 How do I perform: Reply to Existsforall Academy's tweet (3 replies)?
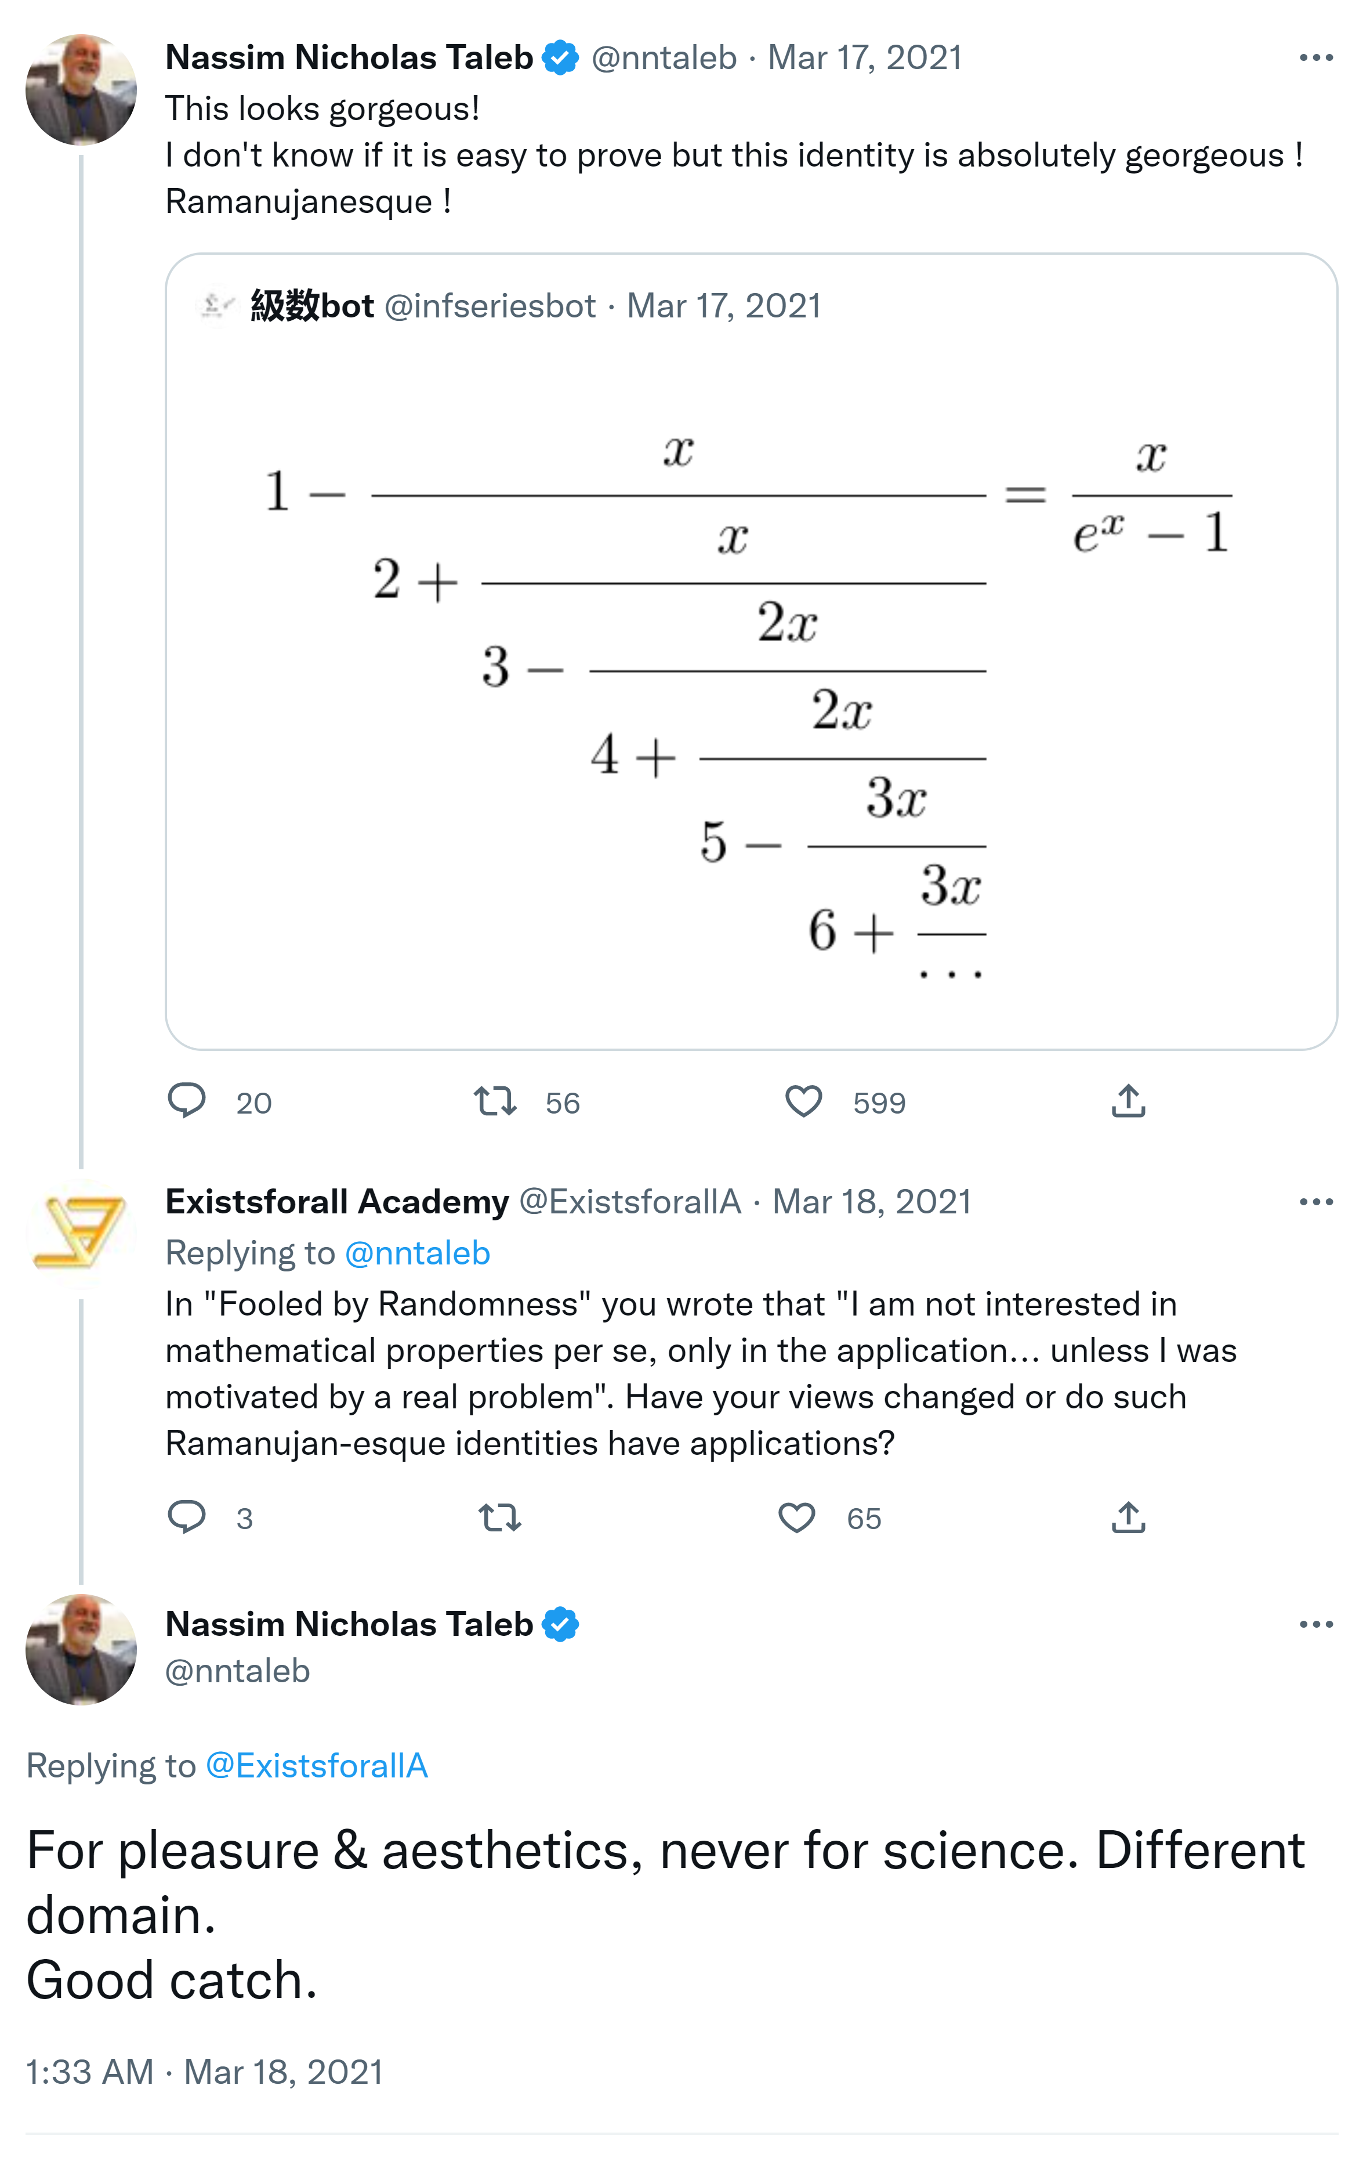187,1517
